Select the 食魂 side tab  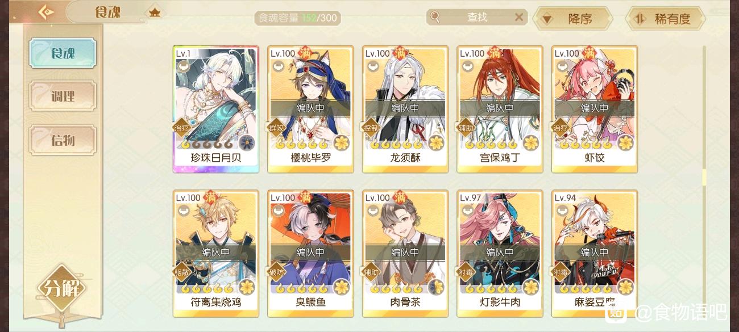point(63,53)
